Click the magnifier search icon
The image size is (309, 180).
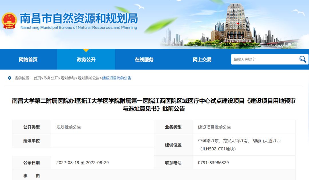303,59
